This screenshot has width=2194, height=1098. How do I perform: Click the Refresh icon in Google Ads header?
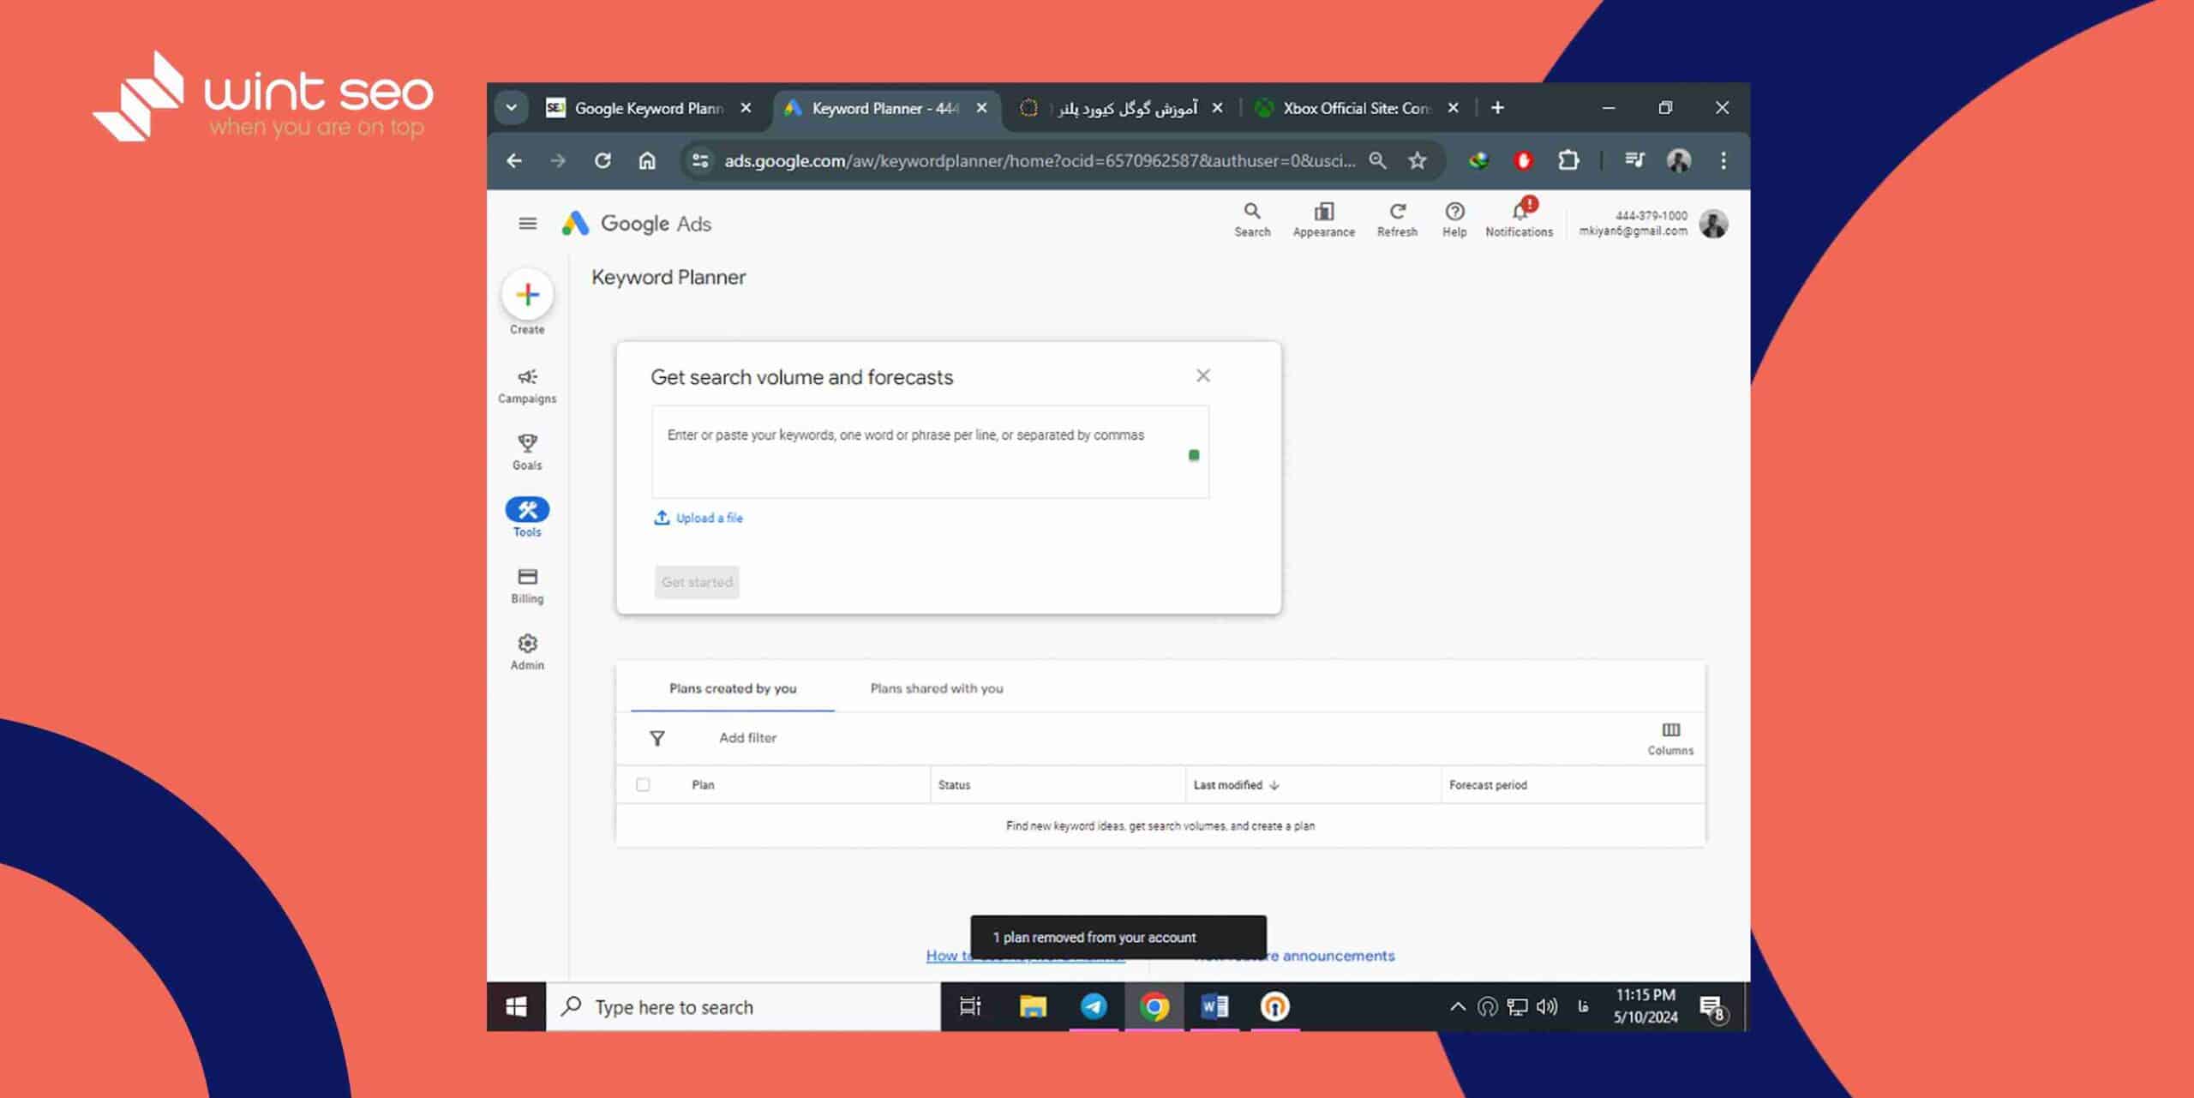1397,219
